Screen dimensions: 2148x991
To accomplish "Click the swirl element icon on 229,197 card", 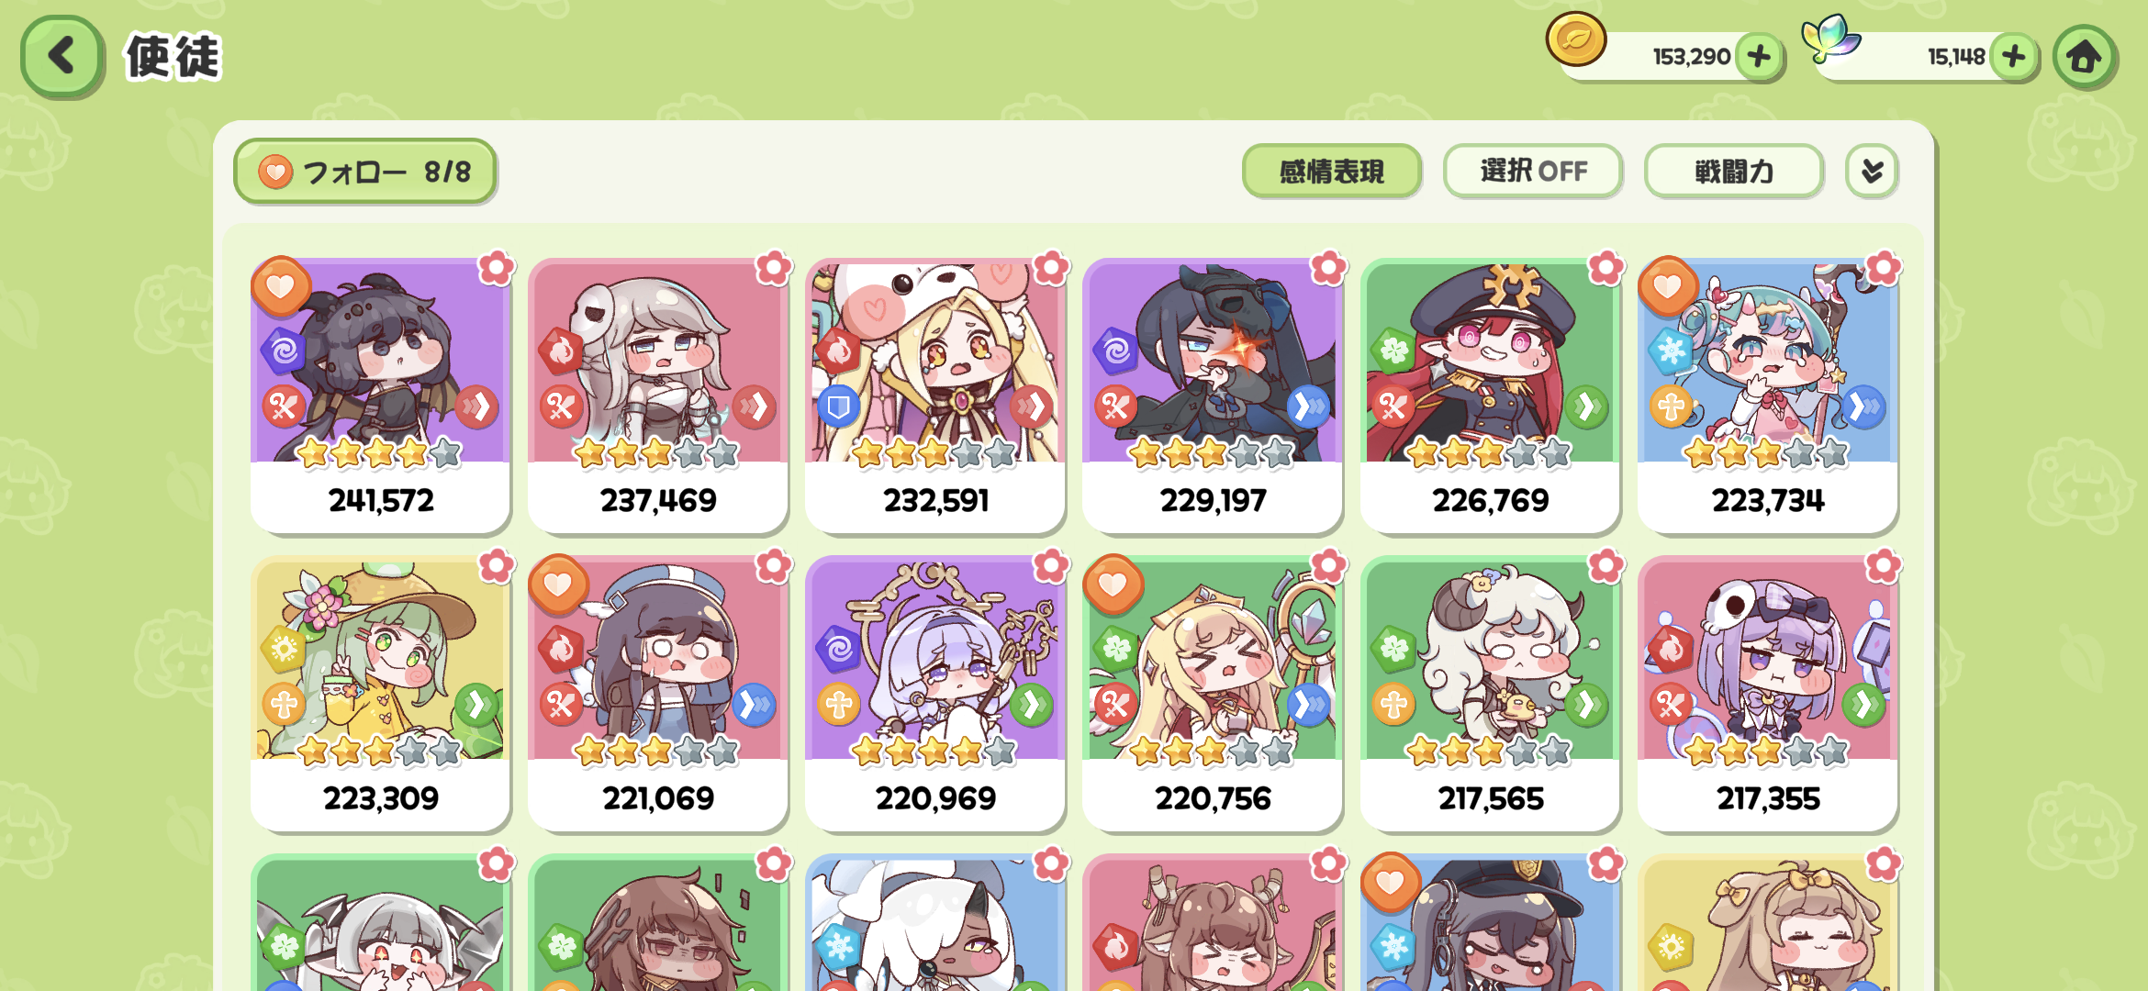I will [1116, 351].
